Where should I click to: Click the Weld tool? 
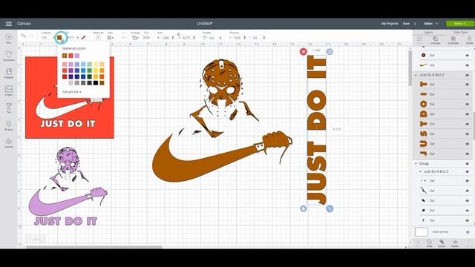429,243
